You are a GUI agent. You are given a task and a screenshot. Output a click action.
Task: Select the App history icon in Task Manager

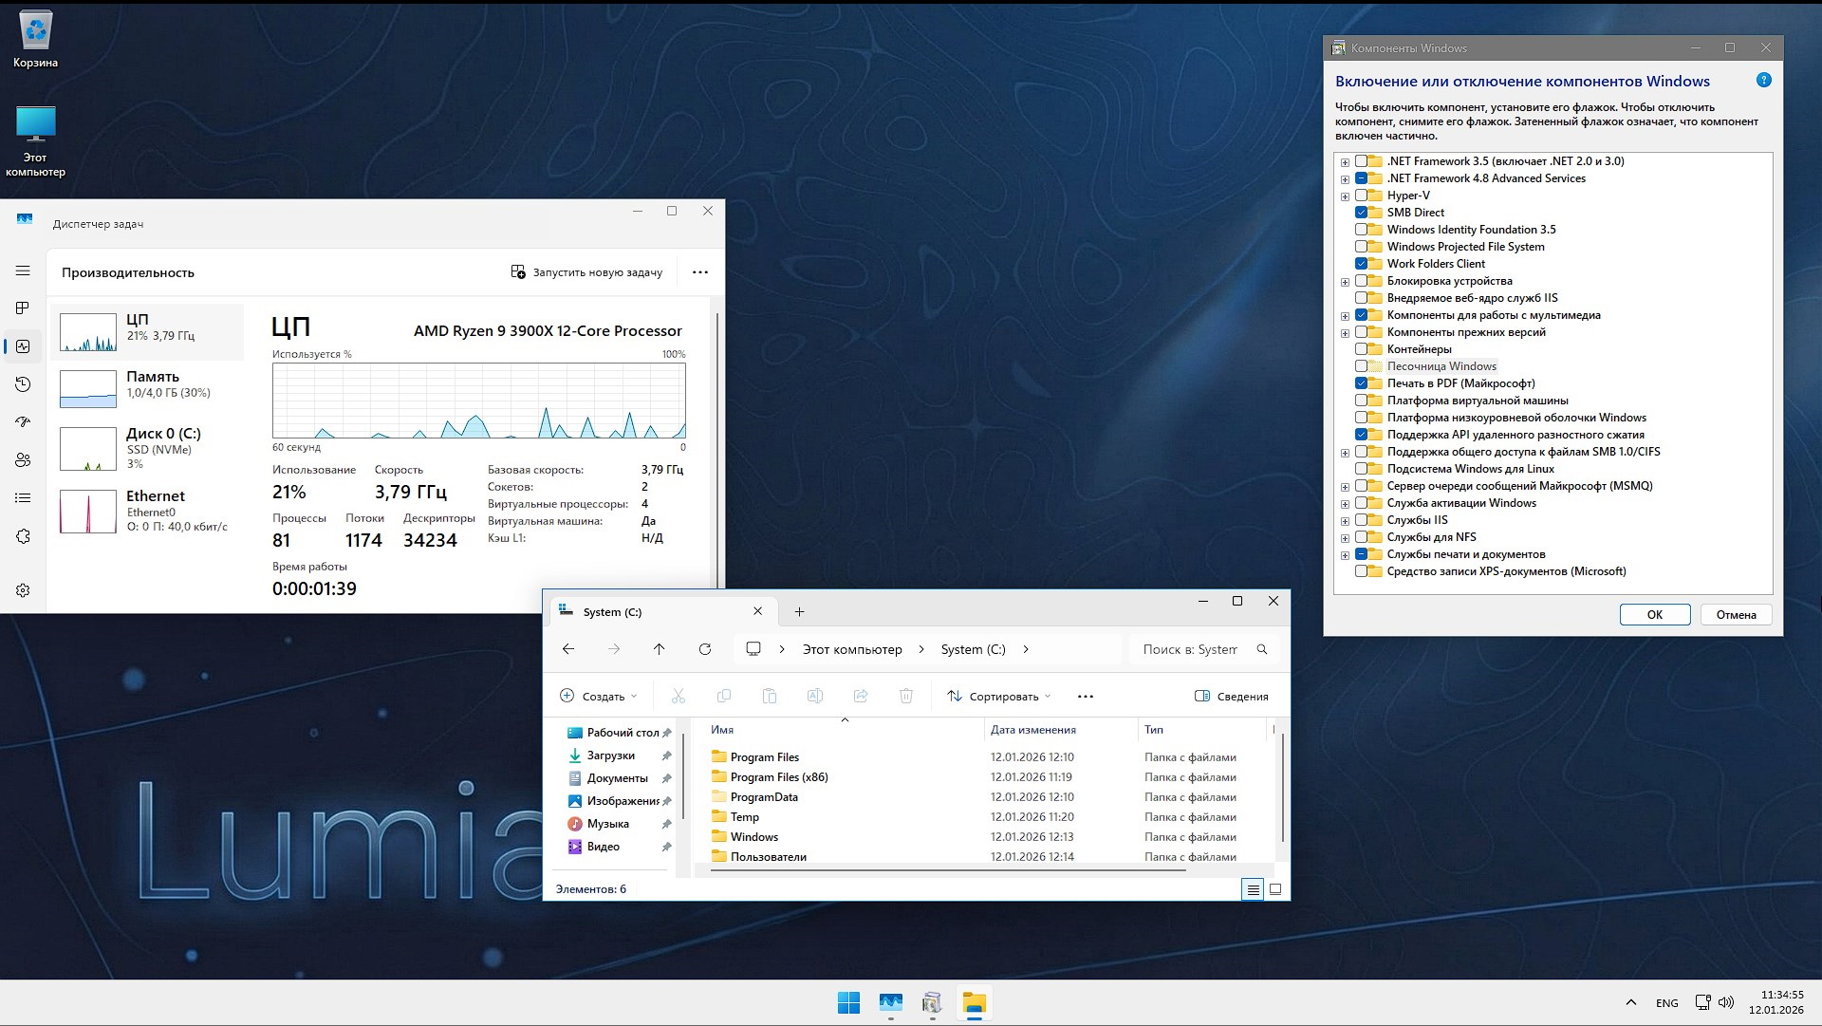tap(23, 384)
